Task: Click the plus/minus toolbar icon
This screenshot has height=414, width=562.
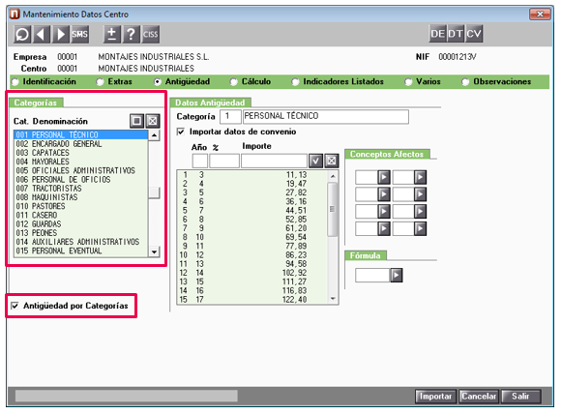Action: pyautogui.click(x=112, y=35)
